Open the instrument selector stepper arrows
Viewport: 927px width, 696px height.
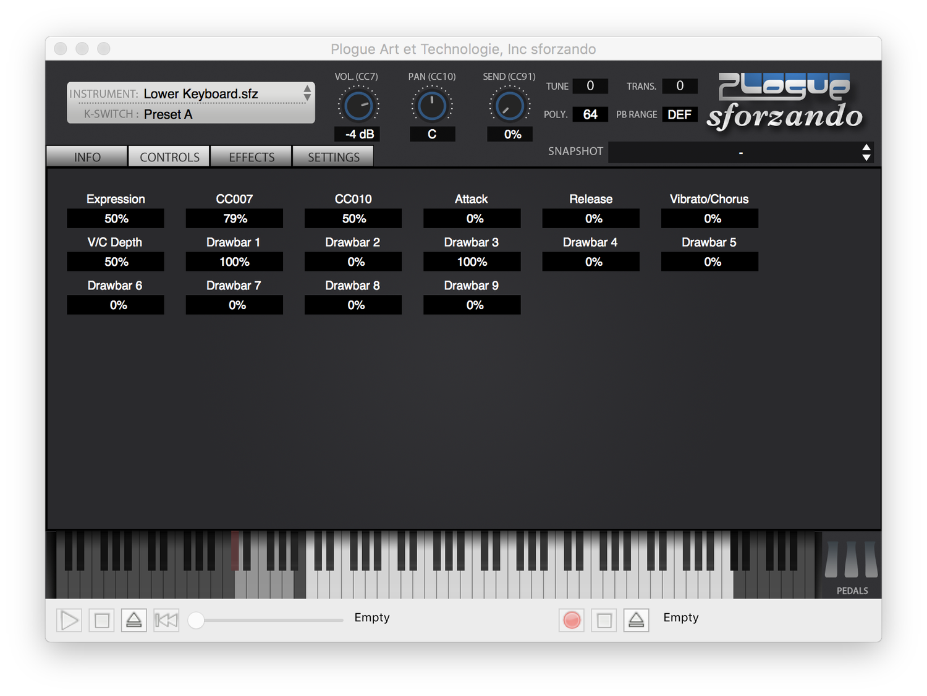pyautogui.click(x=307, y=93)
